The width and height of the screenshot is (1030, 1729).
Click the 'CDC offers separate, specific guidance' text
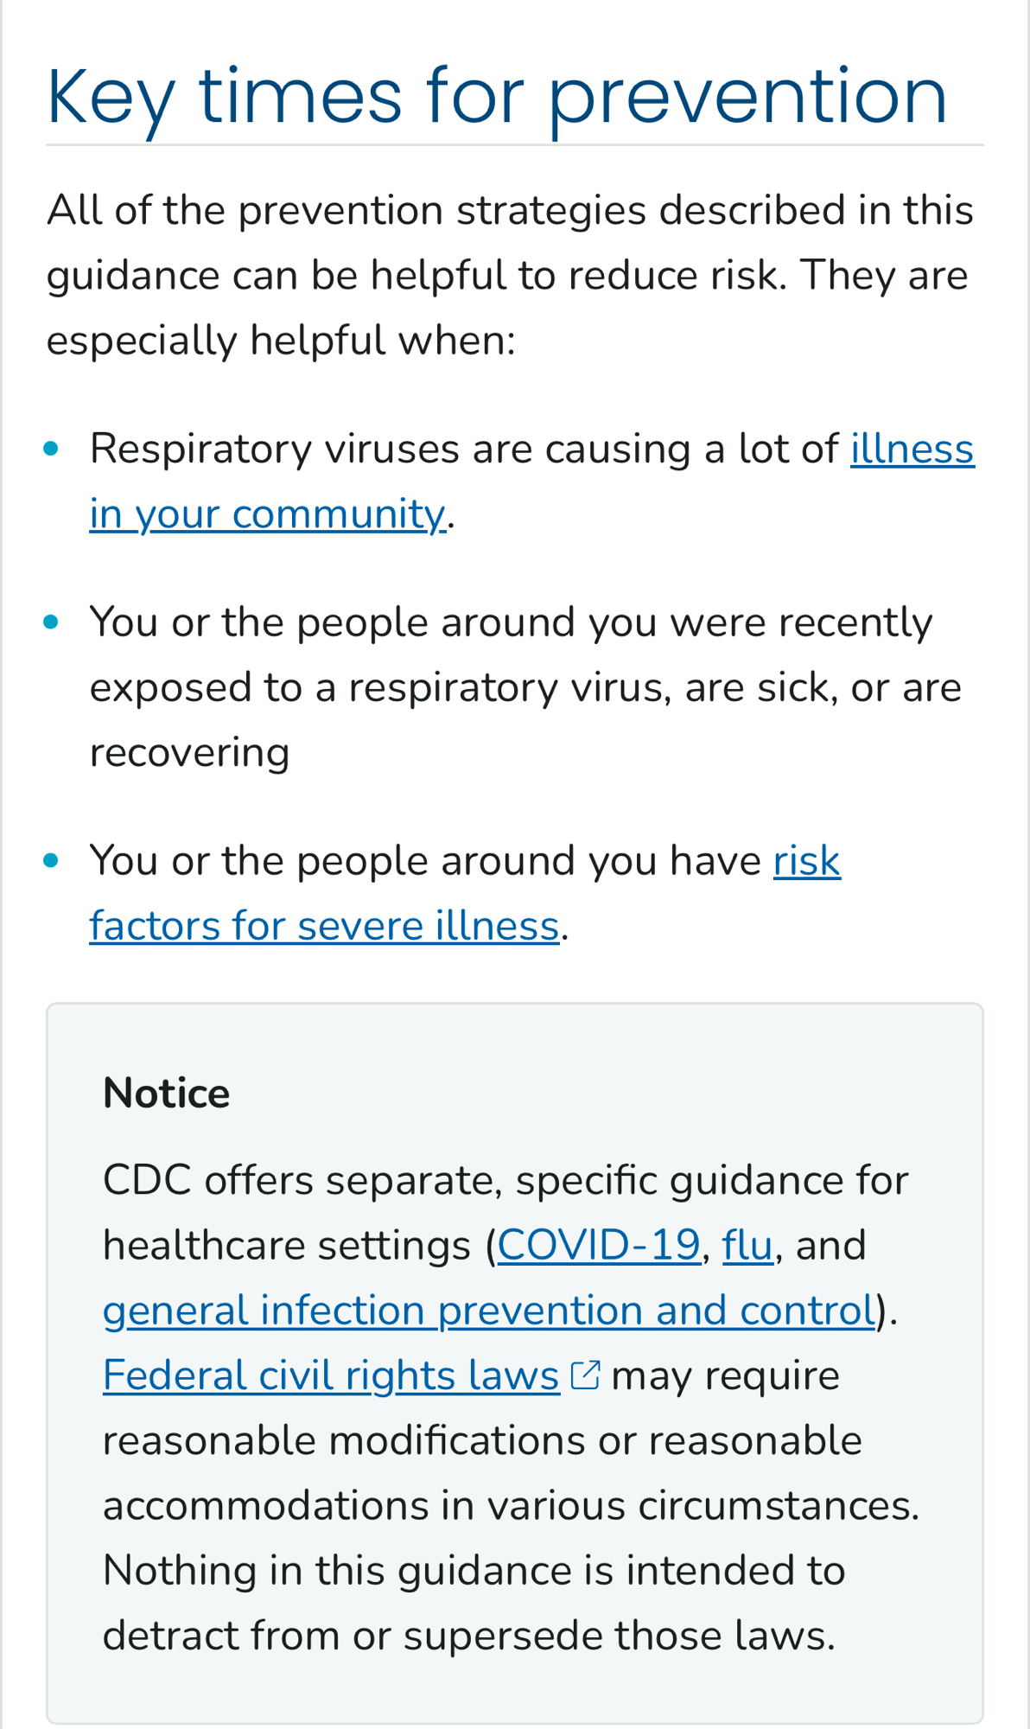(x=505, y=1181)
